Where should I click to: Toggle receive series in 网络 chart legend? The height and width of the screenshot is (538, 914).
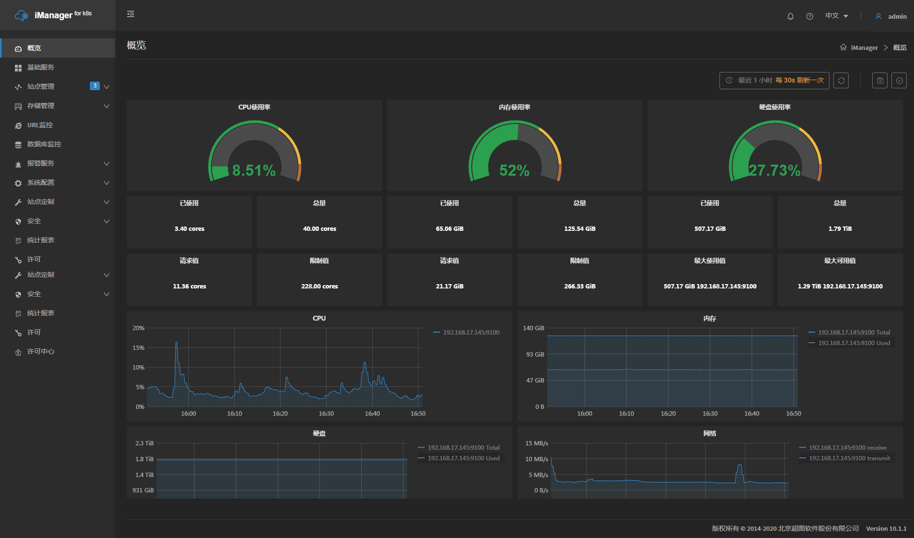(847, 448)
